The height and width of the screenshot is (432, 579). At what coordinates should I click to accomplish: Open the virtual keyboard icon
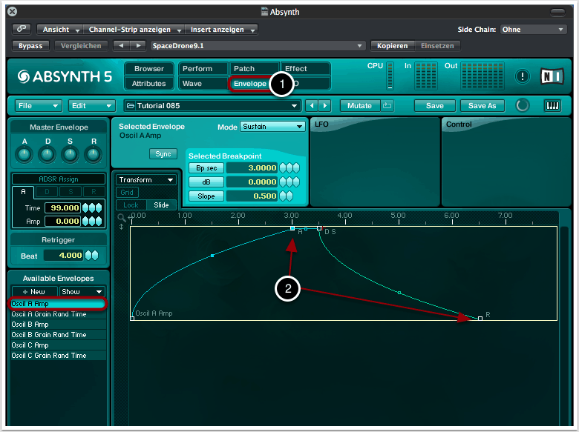pyautogui.click(x=553, y=105)
